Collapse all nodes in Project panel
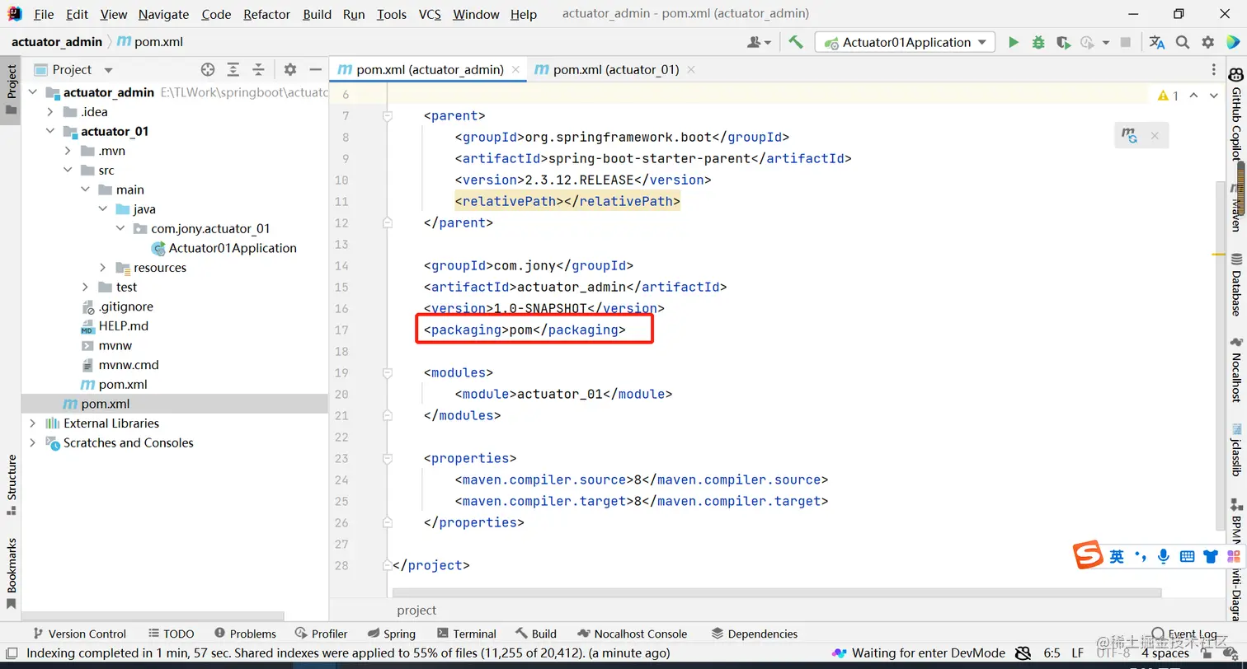The width and height of the screenshot is (1247, 669). pos(258,70)
